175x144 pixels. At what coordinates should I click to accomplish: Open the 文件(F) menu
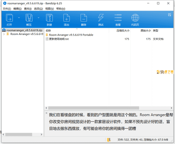pyautogui.click(x=7, y=9)
